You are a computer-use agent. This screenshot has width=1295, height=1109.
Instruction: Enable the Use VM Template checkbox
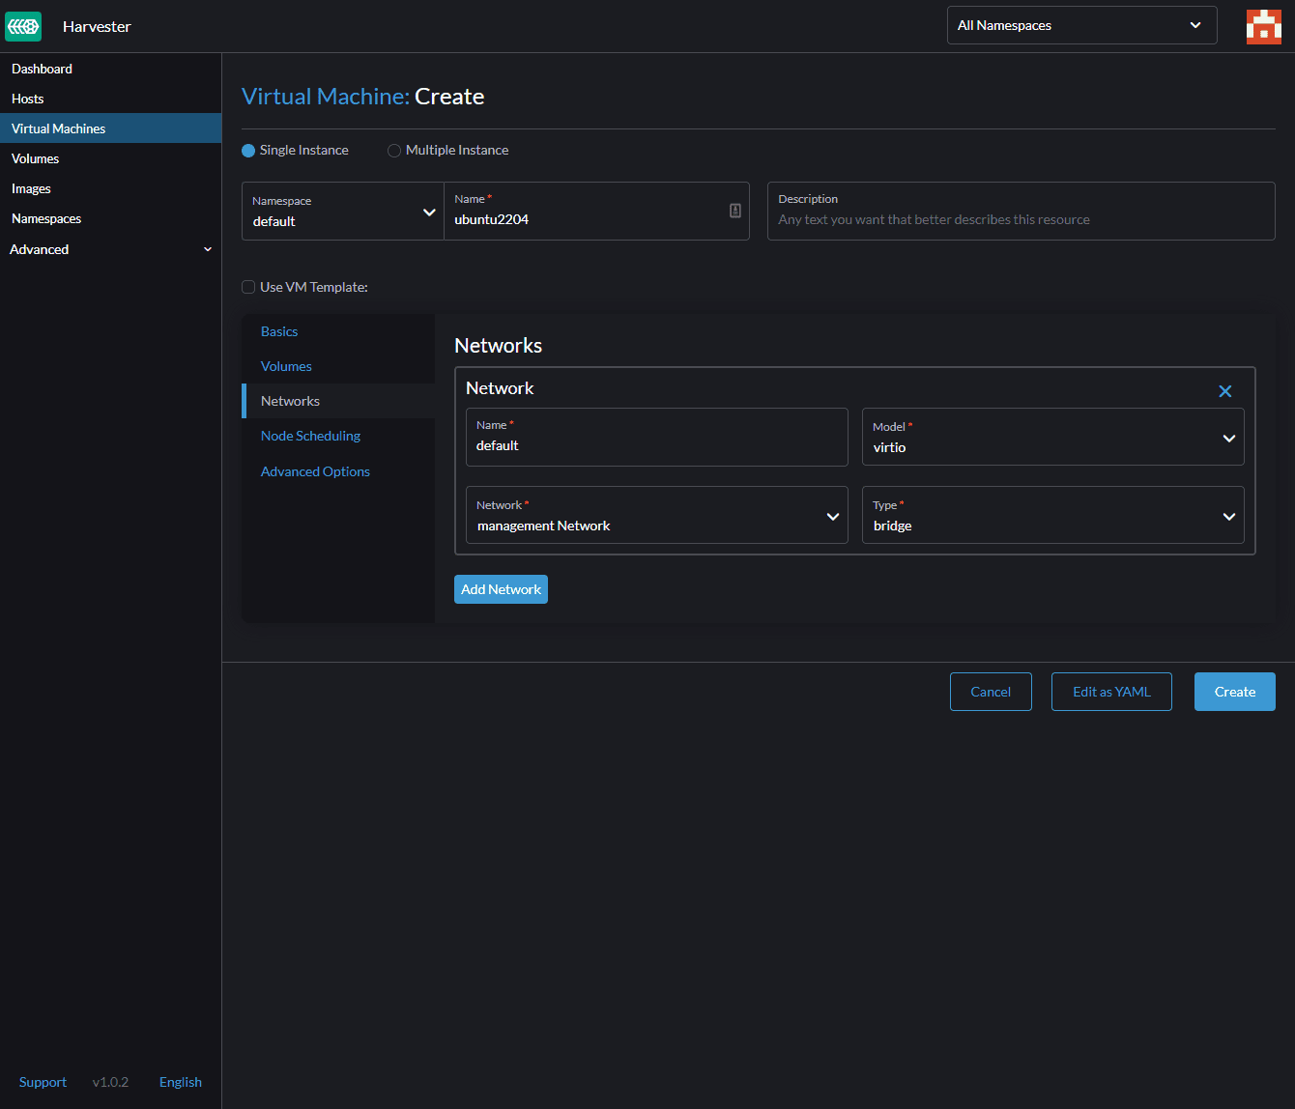pos(248,287)
